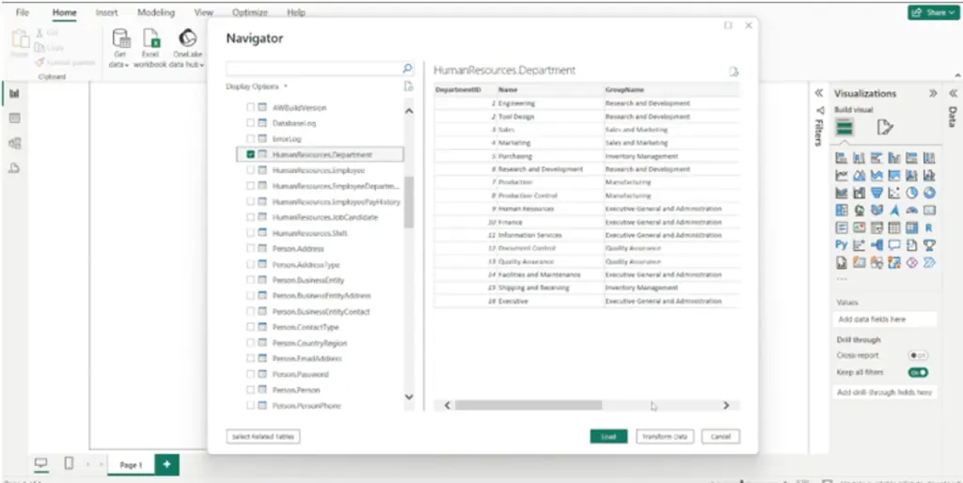This screenshot has height=483, width=963.
Task: Open DAX query view in left sidebar
Action: (x=14, y=168)
